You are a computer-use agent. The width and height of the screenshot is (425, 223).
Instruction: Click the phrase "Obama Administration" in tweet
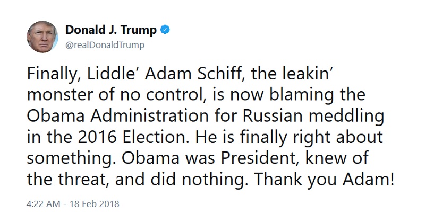(x=118, y=115)
